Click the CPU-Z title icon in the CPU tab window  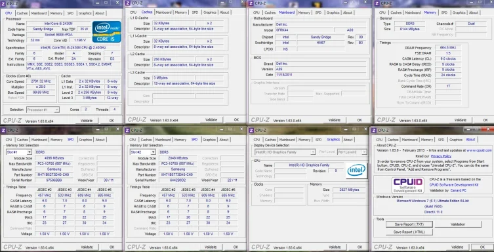[4, 3]
